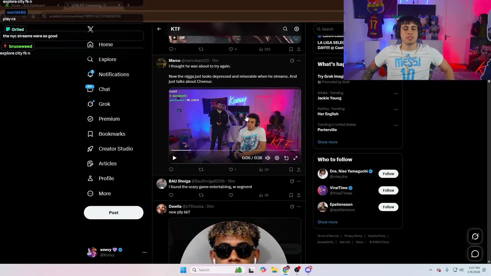Bookmark Marco's post

pyautogui.click(x=291, y=169)
